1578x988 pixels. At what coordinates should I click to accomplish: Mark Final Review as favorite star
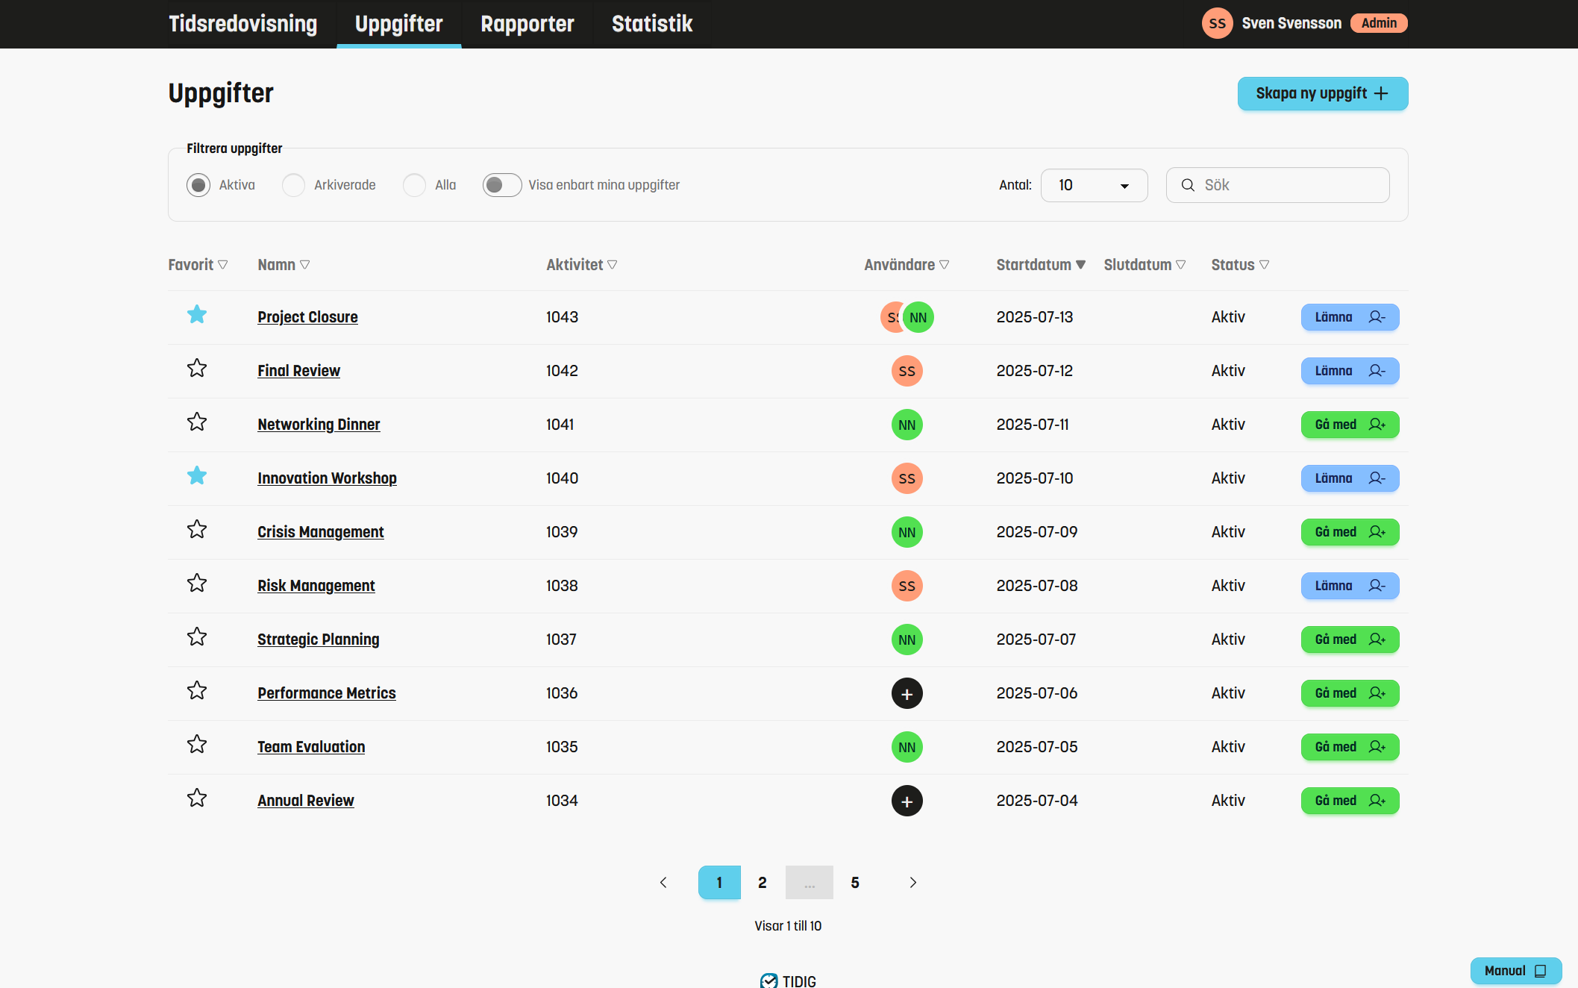pos(197,369)
